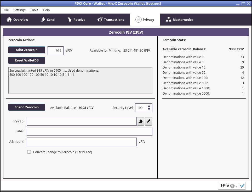
Task: Click the value 3 for denomination 500
Action: 243,83
